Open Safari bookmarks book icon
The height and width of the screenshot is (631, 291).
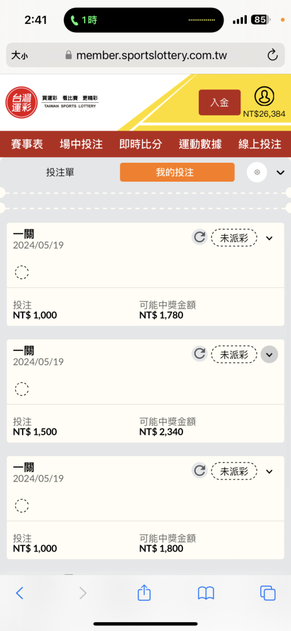[x=206, y=593]
